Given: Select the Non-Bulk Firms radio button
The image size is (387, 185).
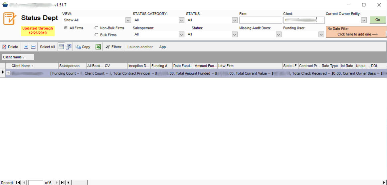Looking at the screenshot, I should click(x=97, y=28).
